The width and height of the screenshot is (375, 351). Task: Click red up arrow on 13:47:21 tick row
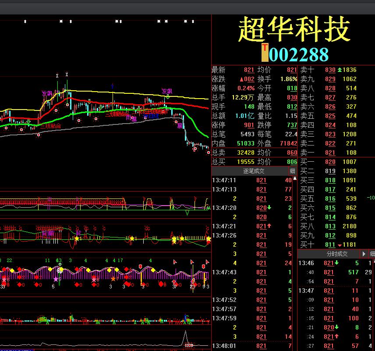coord(269,226)
